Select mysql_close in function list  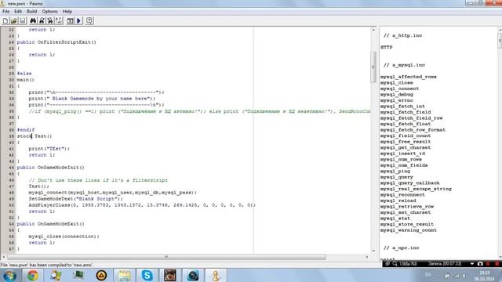click(x=397, y=83)
